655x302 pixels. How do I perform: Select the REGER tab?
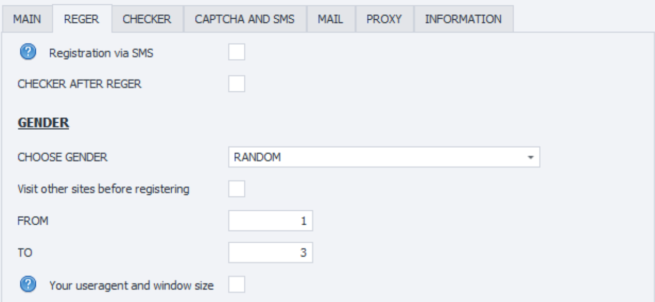(x=81, y=19)
